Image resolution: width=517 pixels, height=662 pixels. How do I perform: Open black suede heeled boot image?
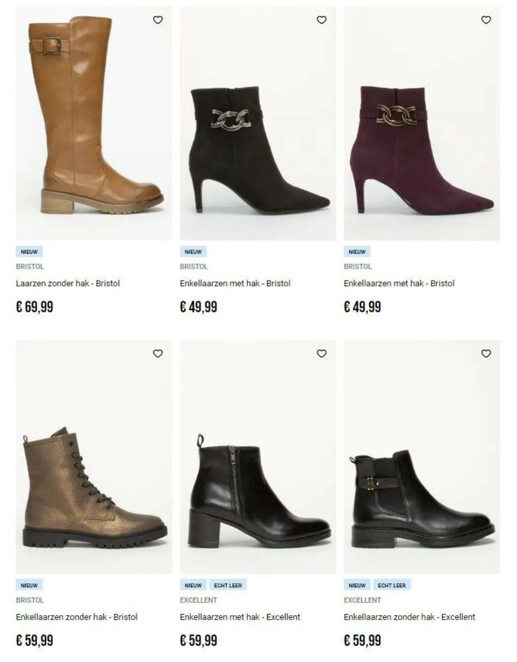click(258, 123)
